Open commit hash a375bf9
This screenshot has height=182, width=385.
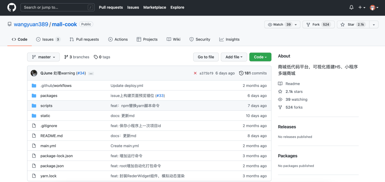tap(206, 73)
